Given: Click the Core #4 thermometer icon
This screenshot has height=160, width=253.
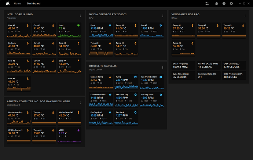Looking at the screenshot, I should pyautogui.click(x=78, y=43).
